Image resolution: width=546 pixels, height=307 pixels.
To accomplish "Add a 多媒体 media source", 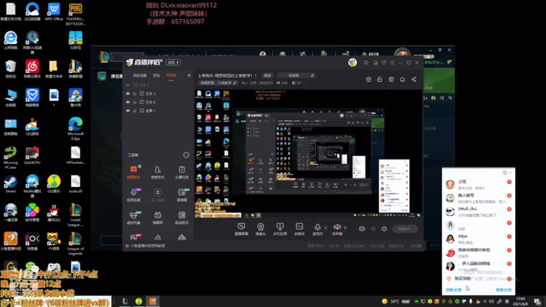I will point(300,229).
